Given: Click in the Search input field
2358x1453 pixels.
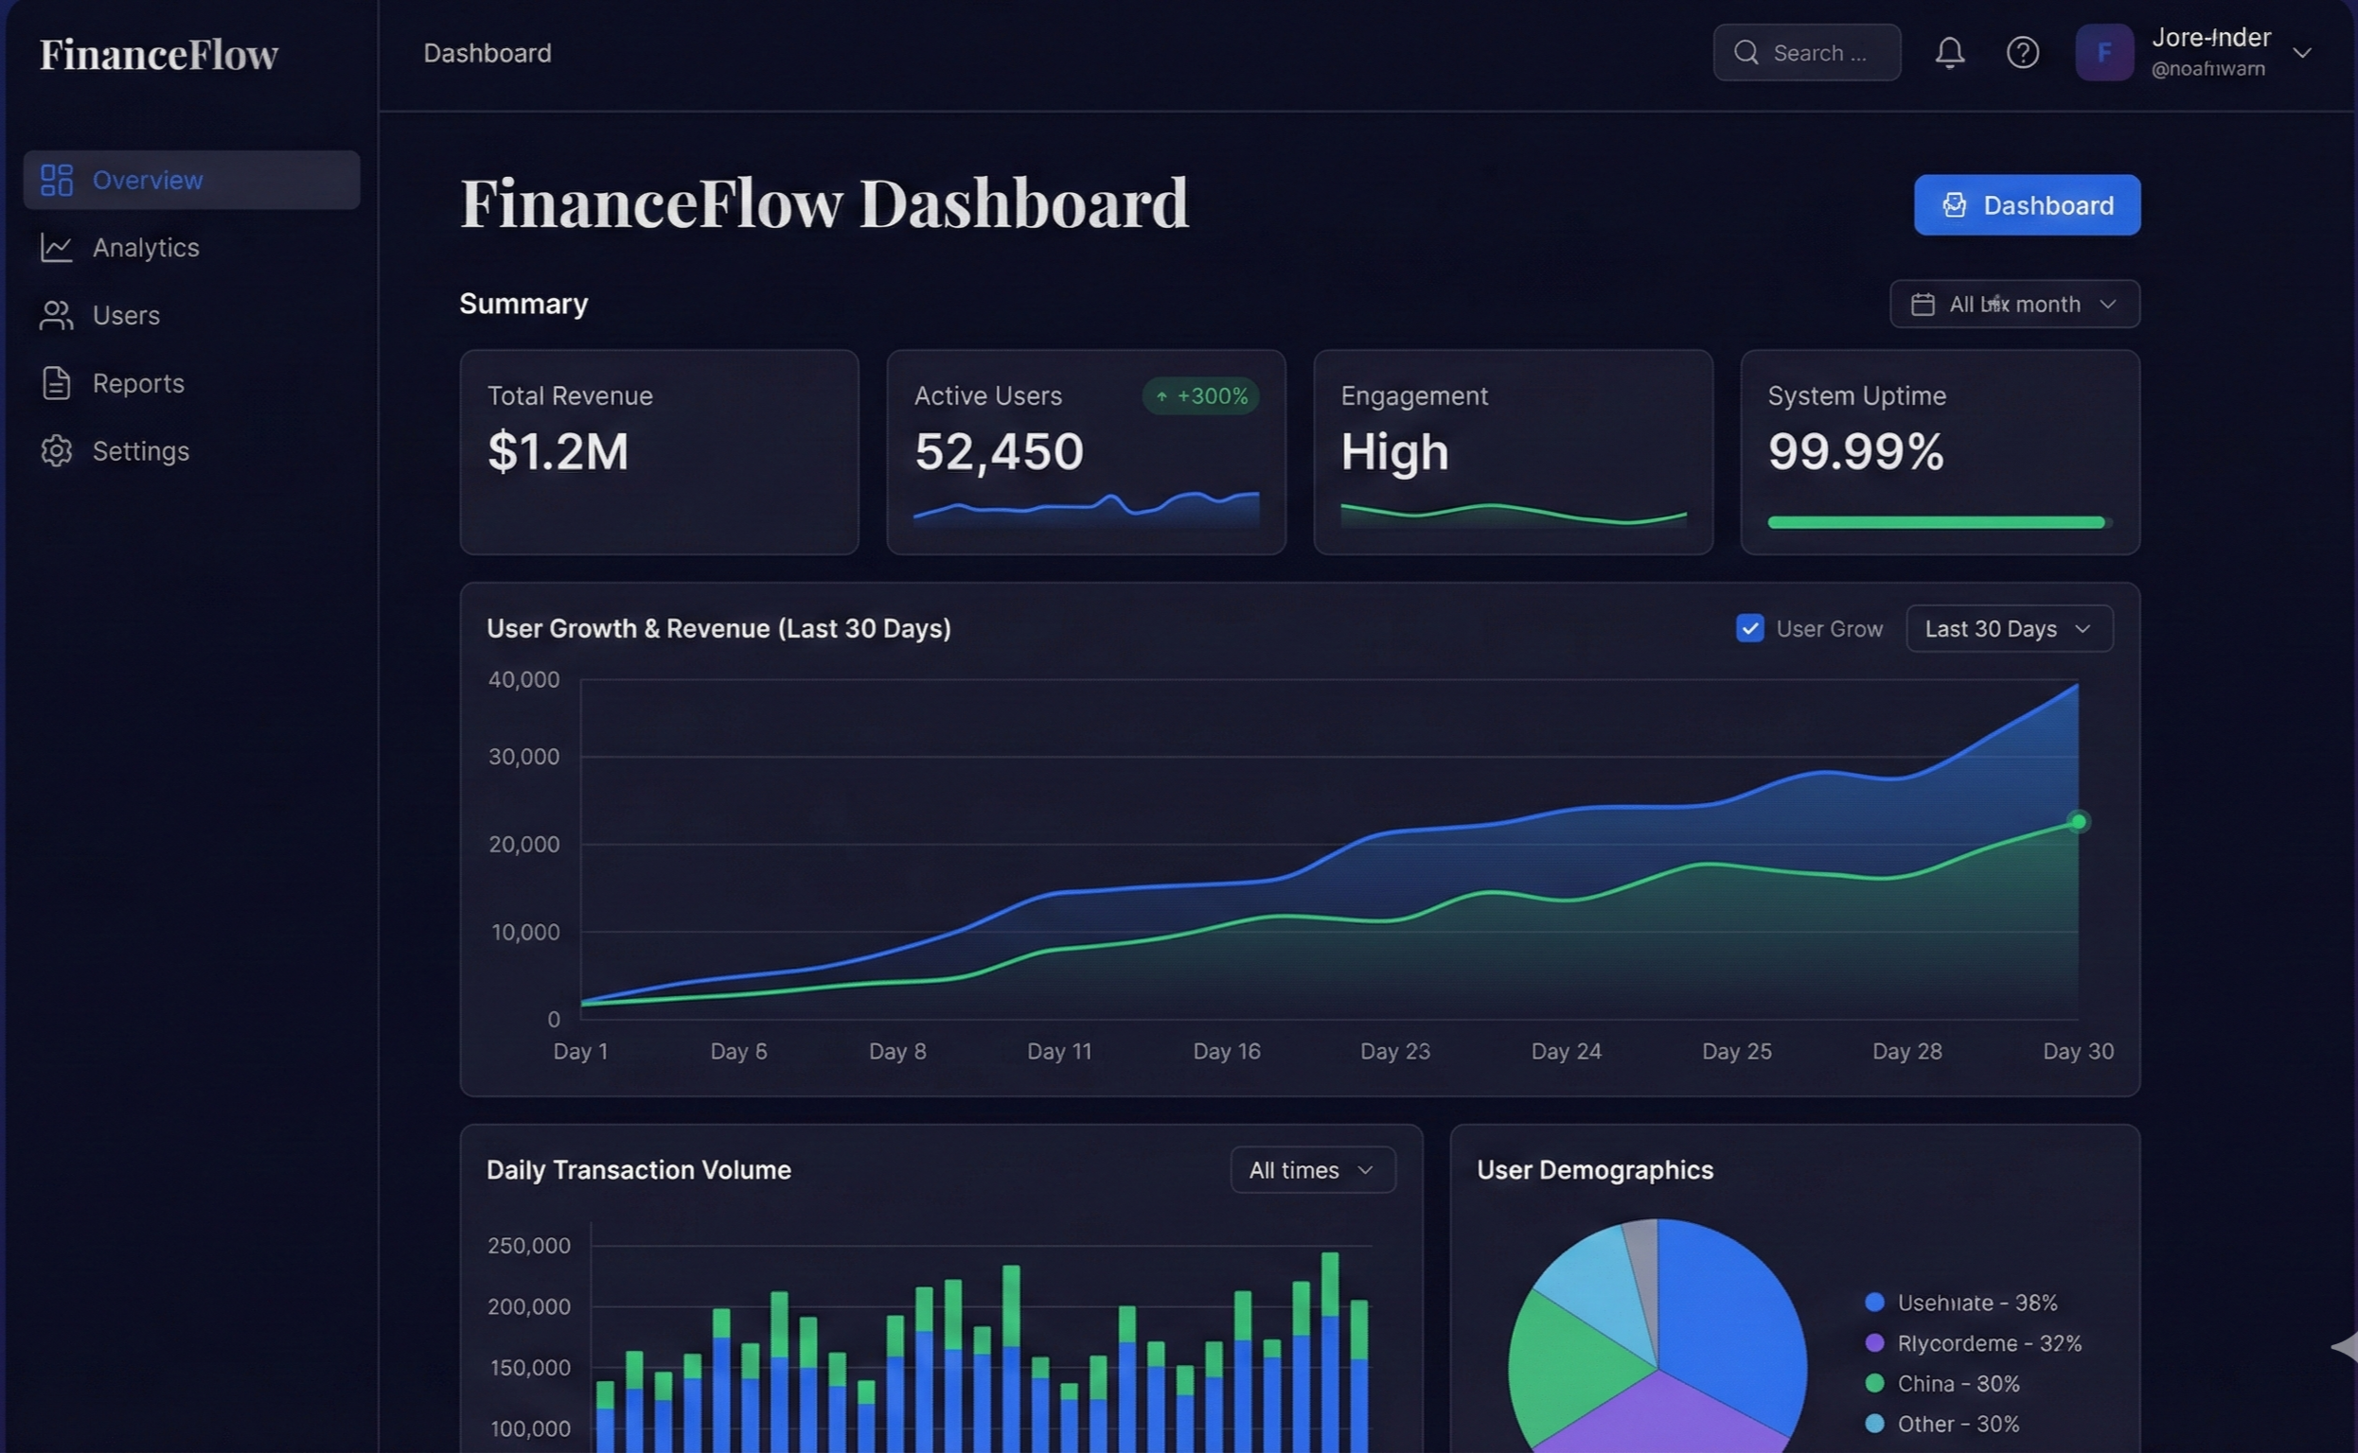Looking at the screenshot, I should tap(1807, 53).
